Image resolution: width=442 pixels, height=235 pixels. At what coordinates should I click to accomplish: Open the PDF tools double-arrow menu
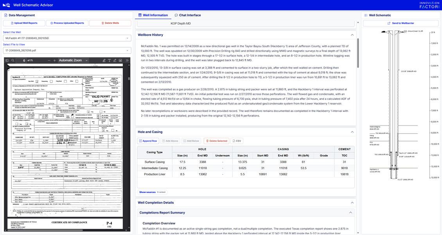(x=127, y=60)
